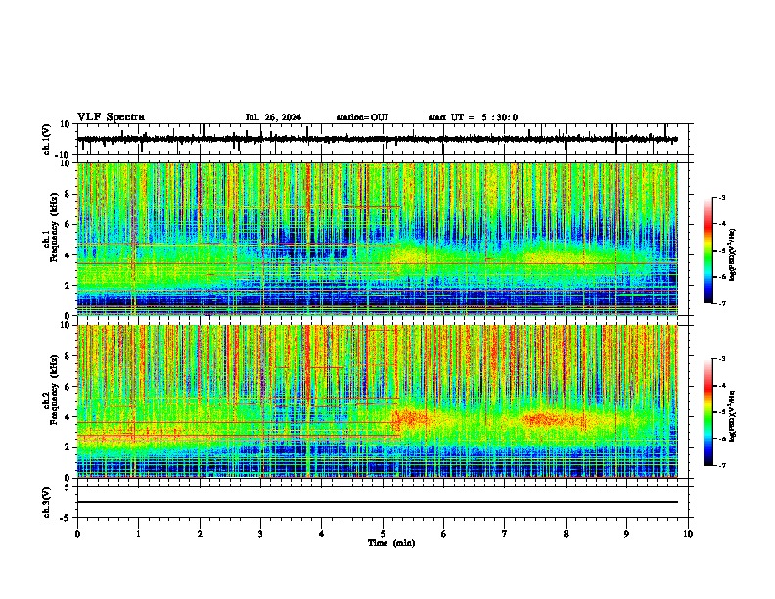
Task: Click time axis tick label "5"
Action: 383,534
